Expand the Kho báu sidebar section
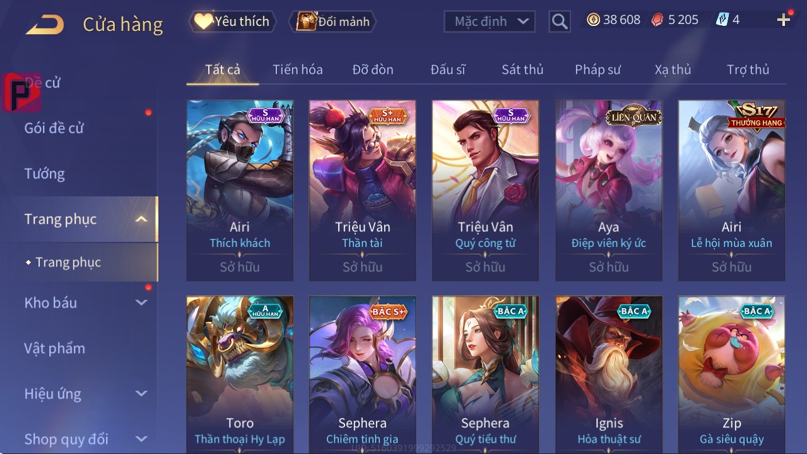Image resolution: width=807 pixels, height=454 pixels. [141, 302]
